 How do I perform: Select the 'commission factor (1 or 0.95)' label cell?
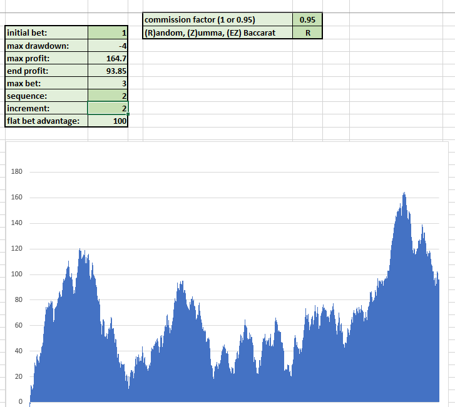[217, 20]
